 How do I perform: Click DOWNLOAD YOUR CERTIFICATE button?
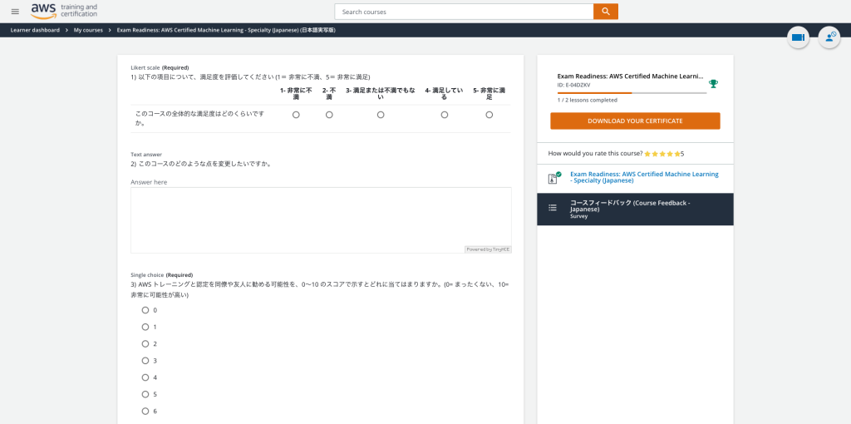635,121
